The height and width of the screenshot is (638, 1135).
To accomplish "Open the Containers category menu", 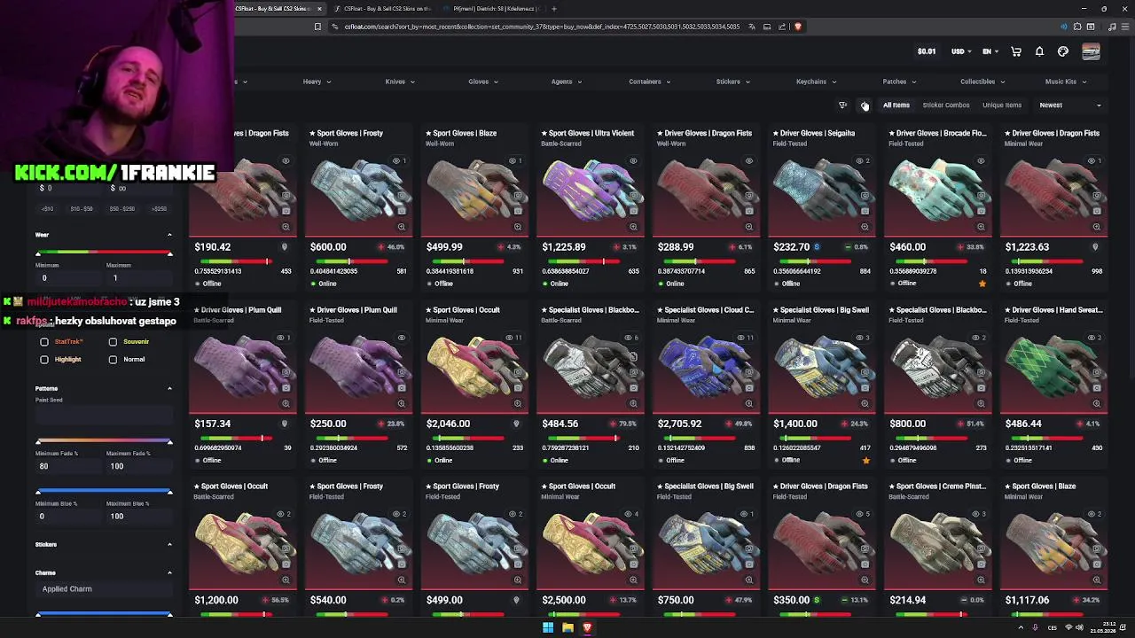I will 650,82.
